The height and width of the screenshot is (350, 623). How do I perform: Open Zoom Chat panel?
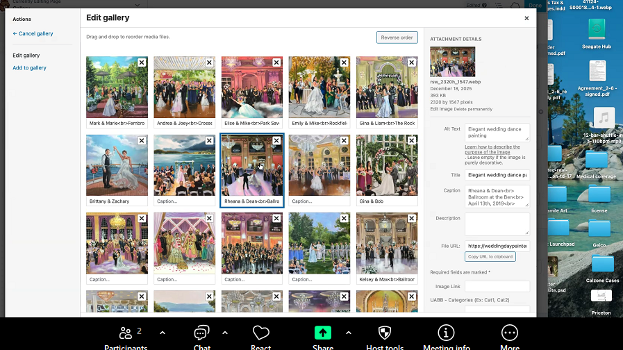click(201, 333)
